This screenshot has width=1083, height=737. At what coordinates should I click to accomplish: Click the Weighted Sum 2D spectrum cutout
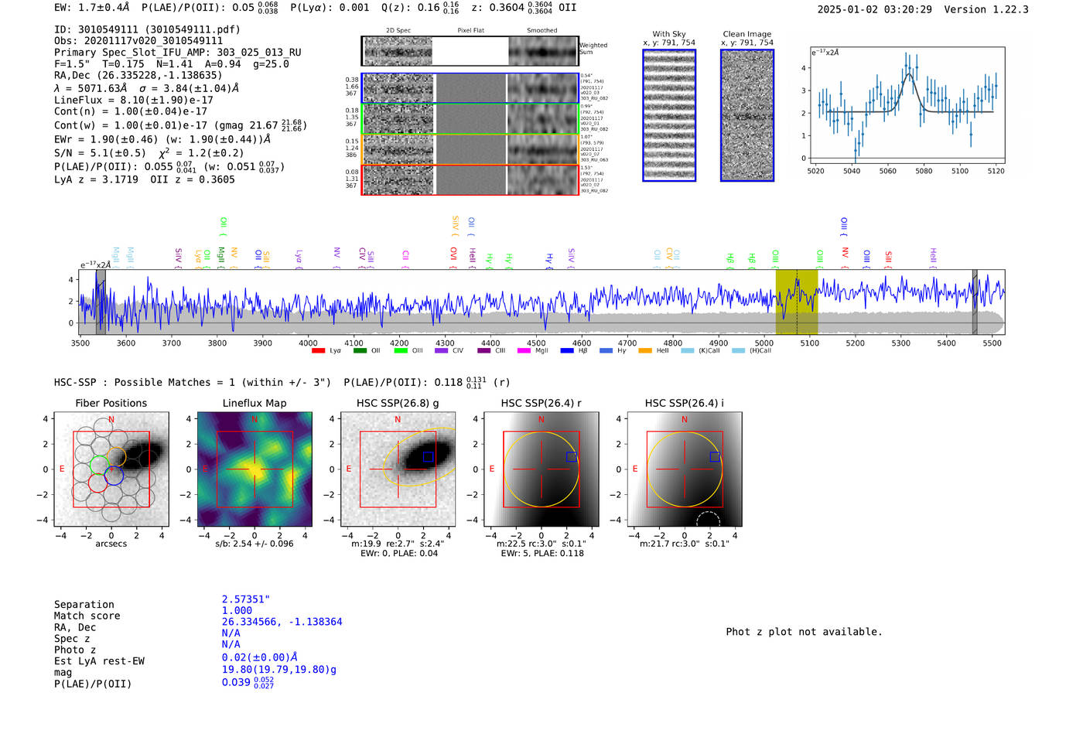(x=470, y=51)
